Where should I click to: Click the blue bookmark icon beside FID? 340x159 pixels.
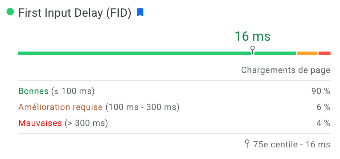pyautogui.click(x=140, y=13)
